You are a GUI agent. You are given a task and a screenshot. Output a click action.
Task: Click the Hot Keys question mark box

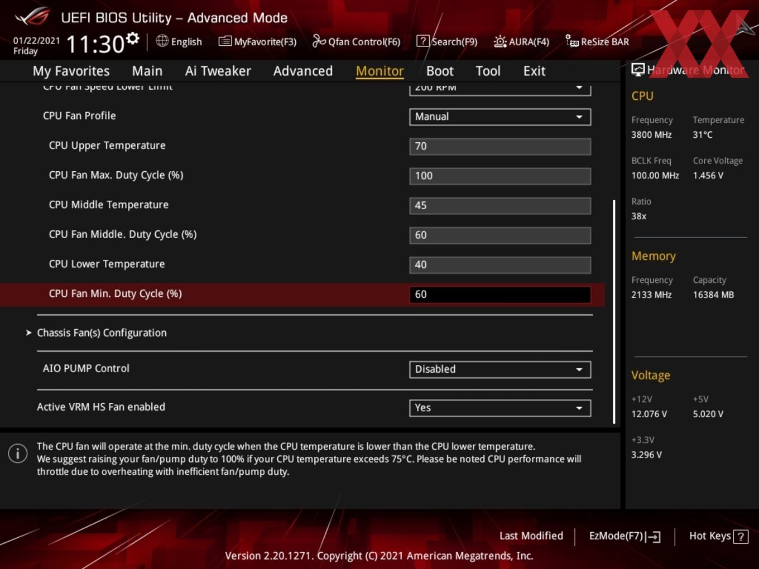pos(741,537)
